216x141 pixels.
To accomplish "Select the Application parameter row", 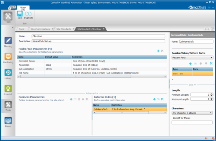I will point(92,65).
